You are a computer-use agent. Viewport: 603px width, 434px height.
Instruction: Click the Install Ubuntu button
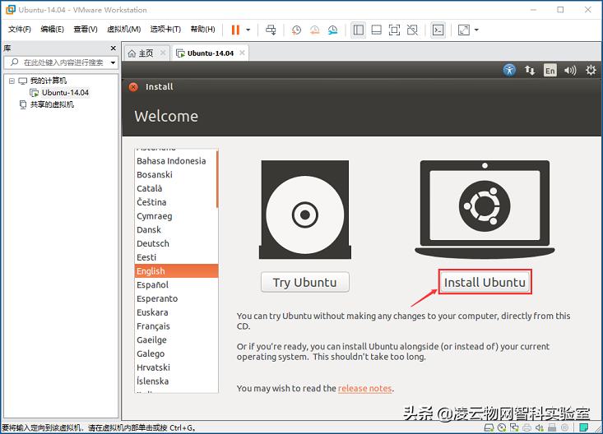(x=485, y=283)
